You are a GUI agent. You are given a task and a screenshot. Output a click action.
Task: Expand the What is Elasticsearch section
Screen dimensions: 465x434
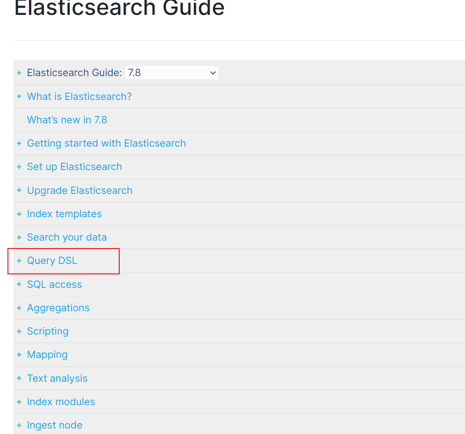19,96
